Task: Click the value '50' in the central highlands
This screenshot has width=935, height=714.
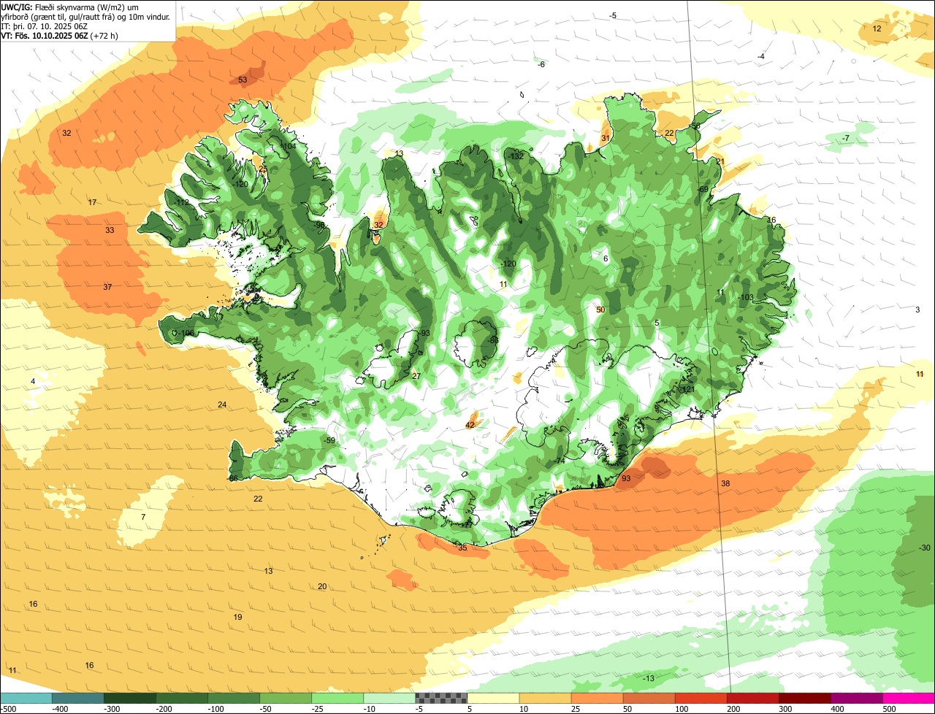Action: click(600, 310)
